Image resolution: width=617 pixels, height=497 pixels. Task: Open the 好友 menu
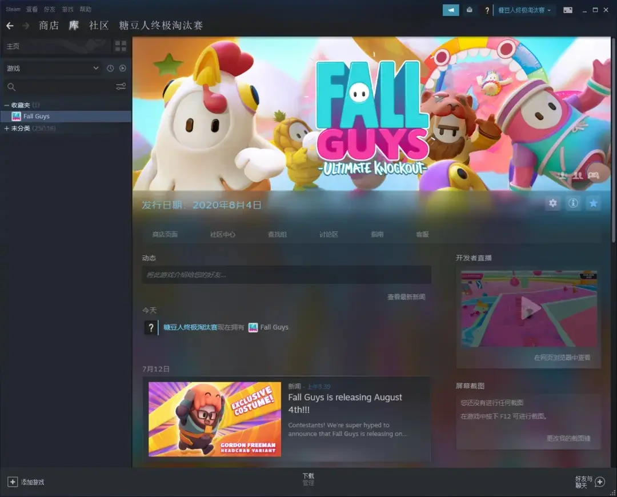[x=50, y=9]
